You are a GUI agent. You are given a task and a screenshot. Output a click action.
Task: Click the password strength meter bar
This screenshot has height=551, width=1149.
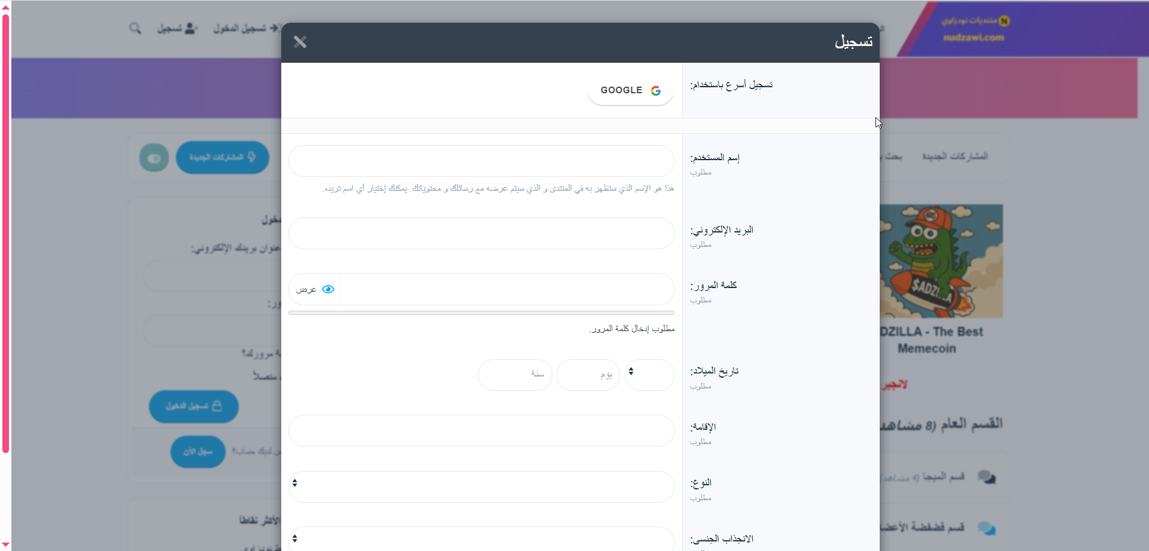point(481,313)
